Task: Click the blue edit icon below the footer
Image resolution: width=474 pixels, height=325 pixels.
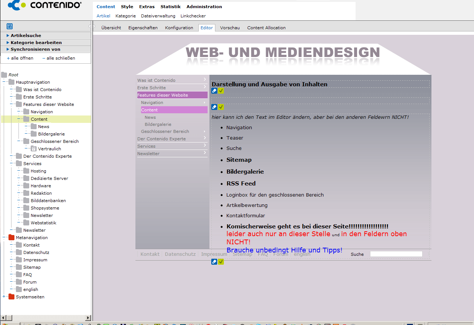Action: point(214,262)
